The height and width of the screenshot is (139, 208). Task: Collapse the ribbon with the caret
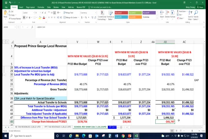[x=204, y=22]
